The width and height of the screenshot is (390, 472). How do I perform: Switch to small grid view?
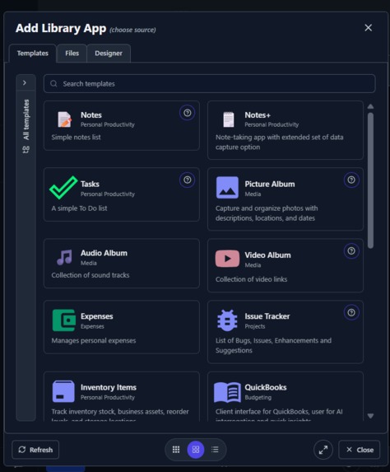coord(176,450)
